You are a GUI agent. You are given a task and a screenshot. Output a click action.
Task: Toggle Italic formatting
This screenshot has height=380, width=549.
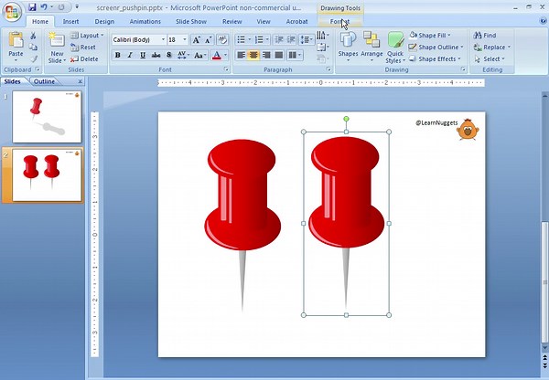tap(130, 55)
